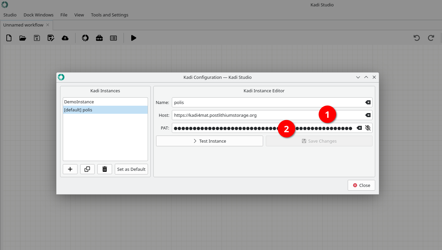Toggle PAT visibility with the eye icon

coord(368,128)
